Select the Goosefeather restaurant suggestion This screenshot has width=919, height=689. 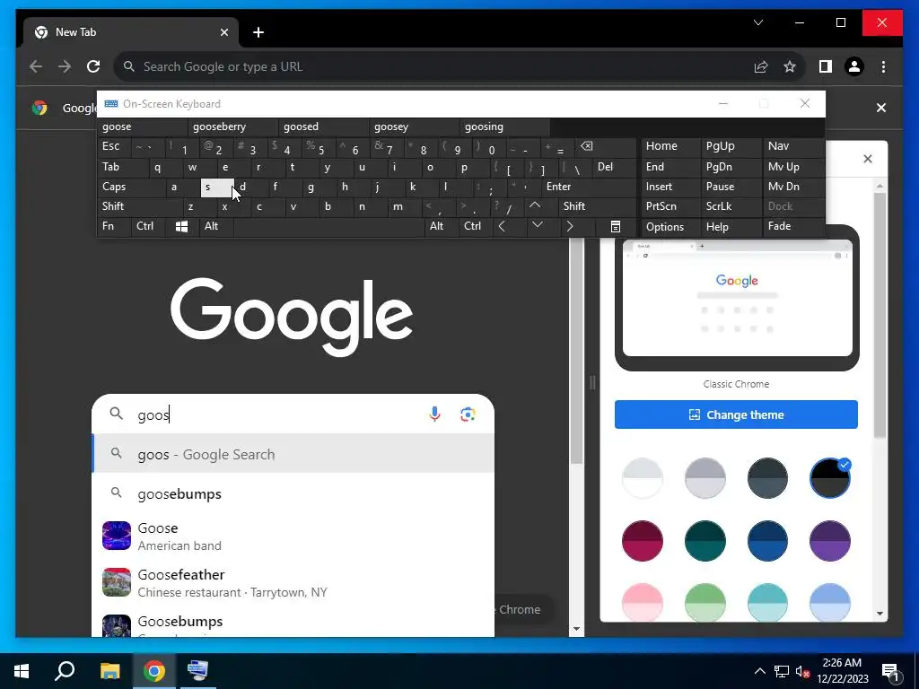point(293,583)
